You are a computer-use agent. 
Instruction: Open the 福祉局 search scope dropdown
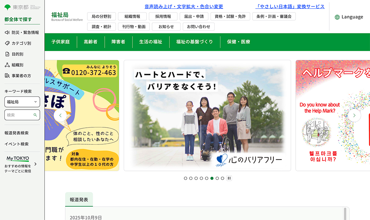[22, 102]
